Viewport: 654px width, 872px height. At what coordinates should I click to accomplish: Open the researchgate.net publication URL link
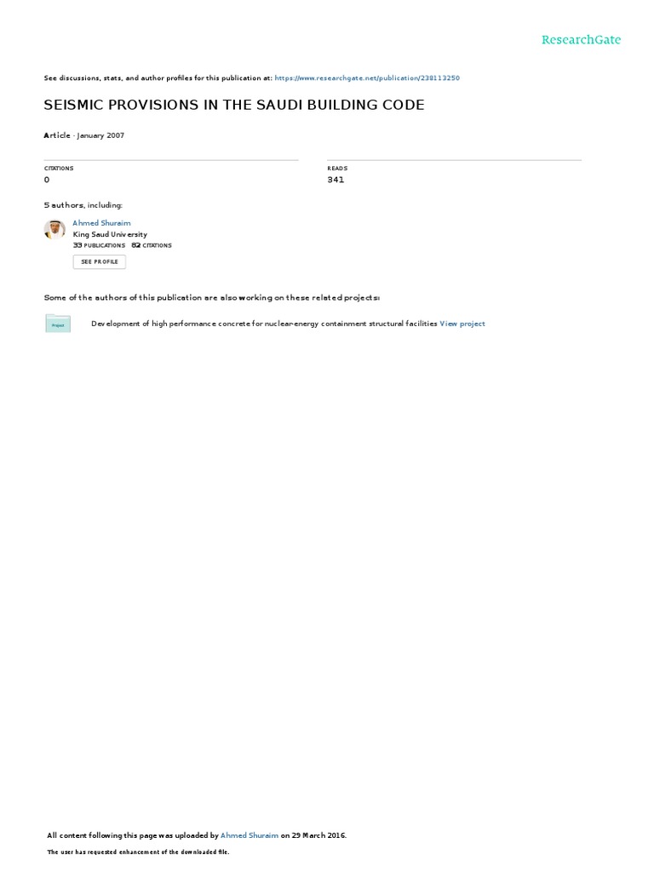click(367, 77)
